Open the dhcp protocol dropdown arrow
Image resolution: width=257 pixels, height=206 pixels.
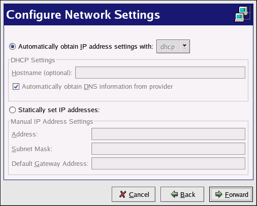click(x=184, y=46)
